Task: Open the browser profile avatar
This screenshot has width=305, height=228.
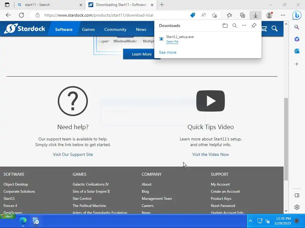Action: 269,15
